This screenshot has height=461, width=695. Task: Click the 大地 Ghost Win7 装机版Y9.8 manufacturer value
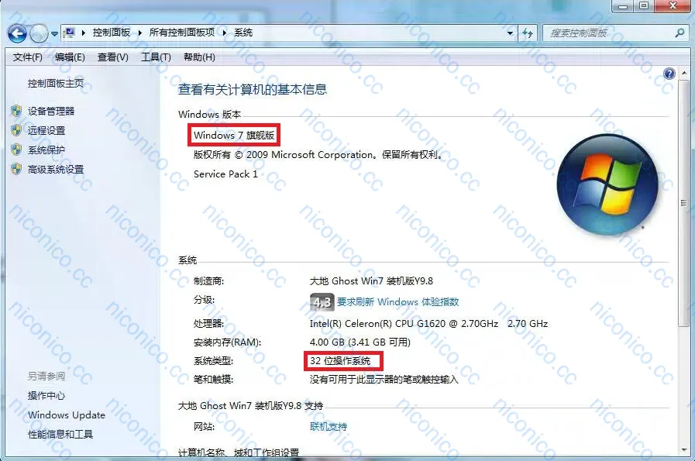371,281
